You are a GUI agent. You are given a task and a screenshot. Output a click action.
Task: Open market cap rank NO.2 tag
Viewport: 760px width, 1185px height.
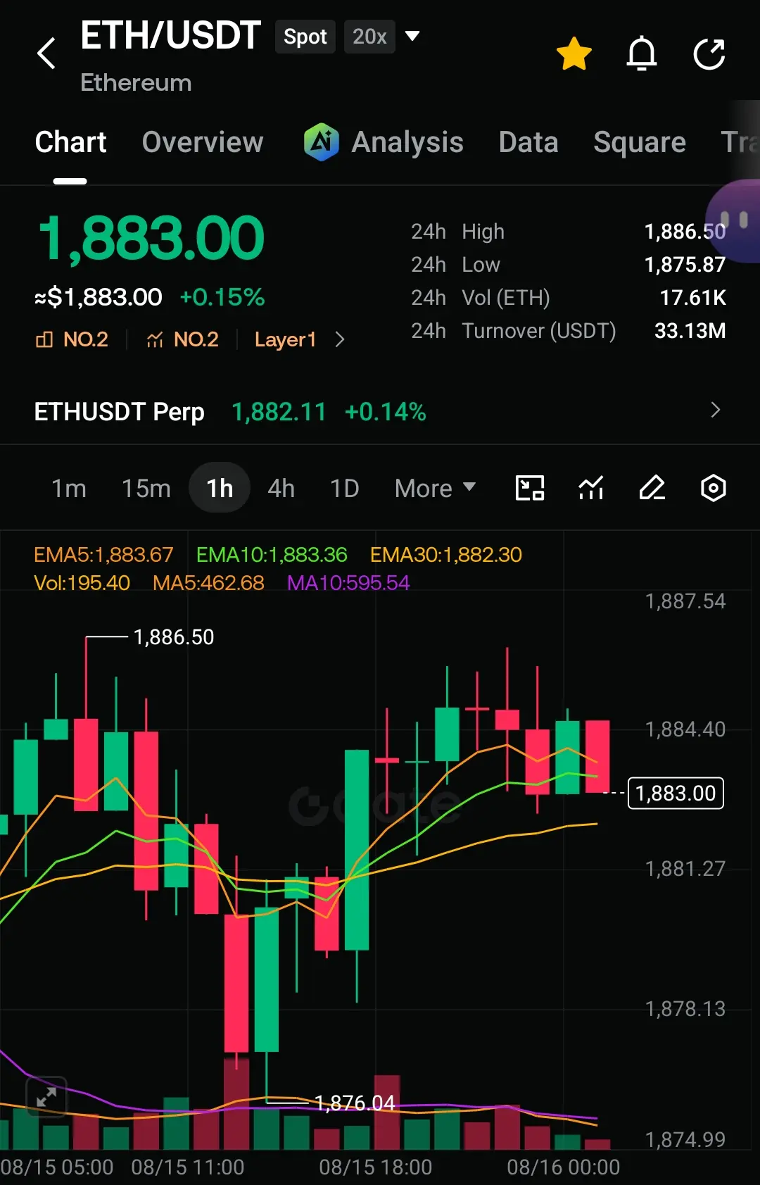click(x=72, y=339)
